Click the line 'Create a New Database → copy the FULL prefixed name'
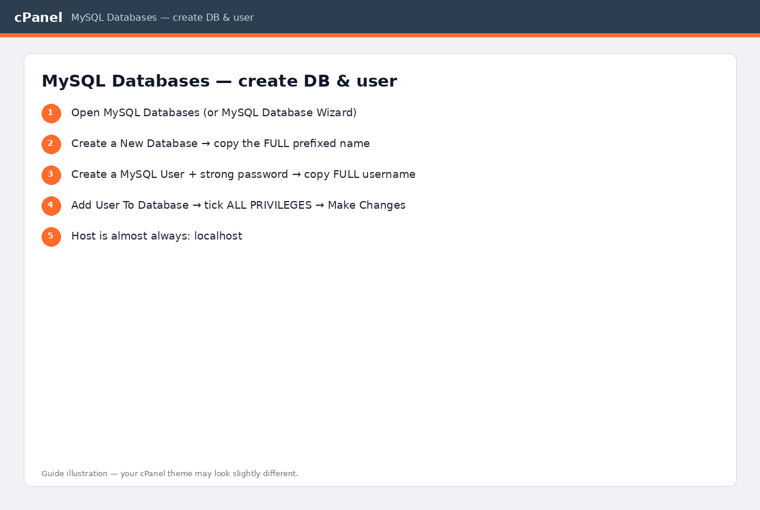760x510 pixels. point(220,144)
